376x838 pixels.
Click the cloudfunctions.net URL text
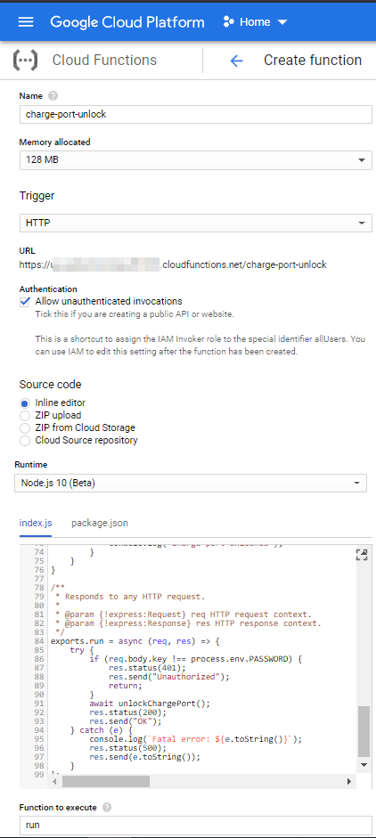173,264
